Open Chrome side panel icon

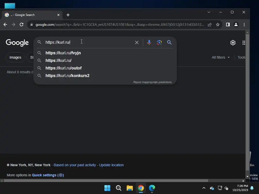[x=228, y=25]
